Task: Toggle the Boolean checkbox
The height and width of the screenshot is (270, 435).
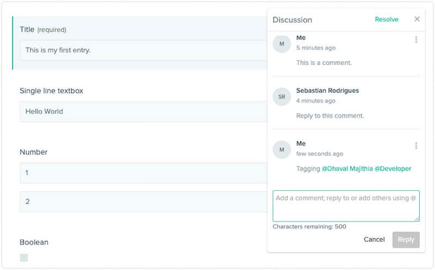Action: tap(24, 258)
